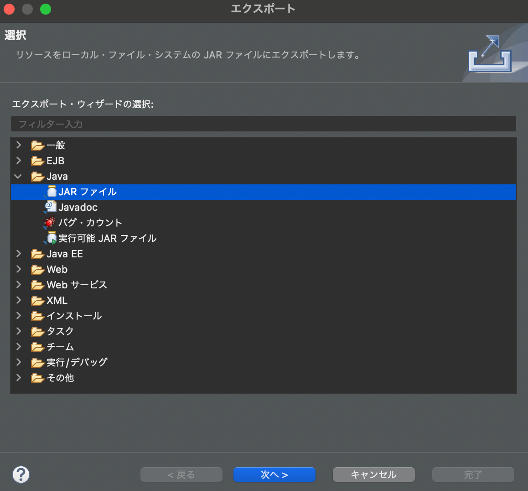Close the エクスポート dialog with the red button

pos(9,9)
